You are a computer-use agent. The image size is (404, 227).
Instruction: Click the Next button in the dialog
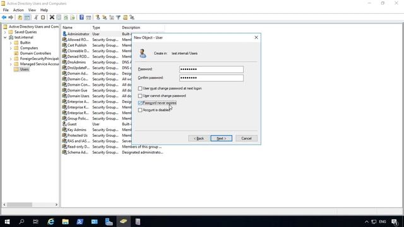pos(222,138)
